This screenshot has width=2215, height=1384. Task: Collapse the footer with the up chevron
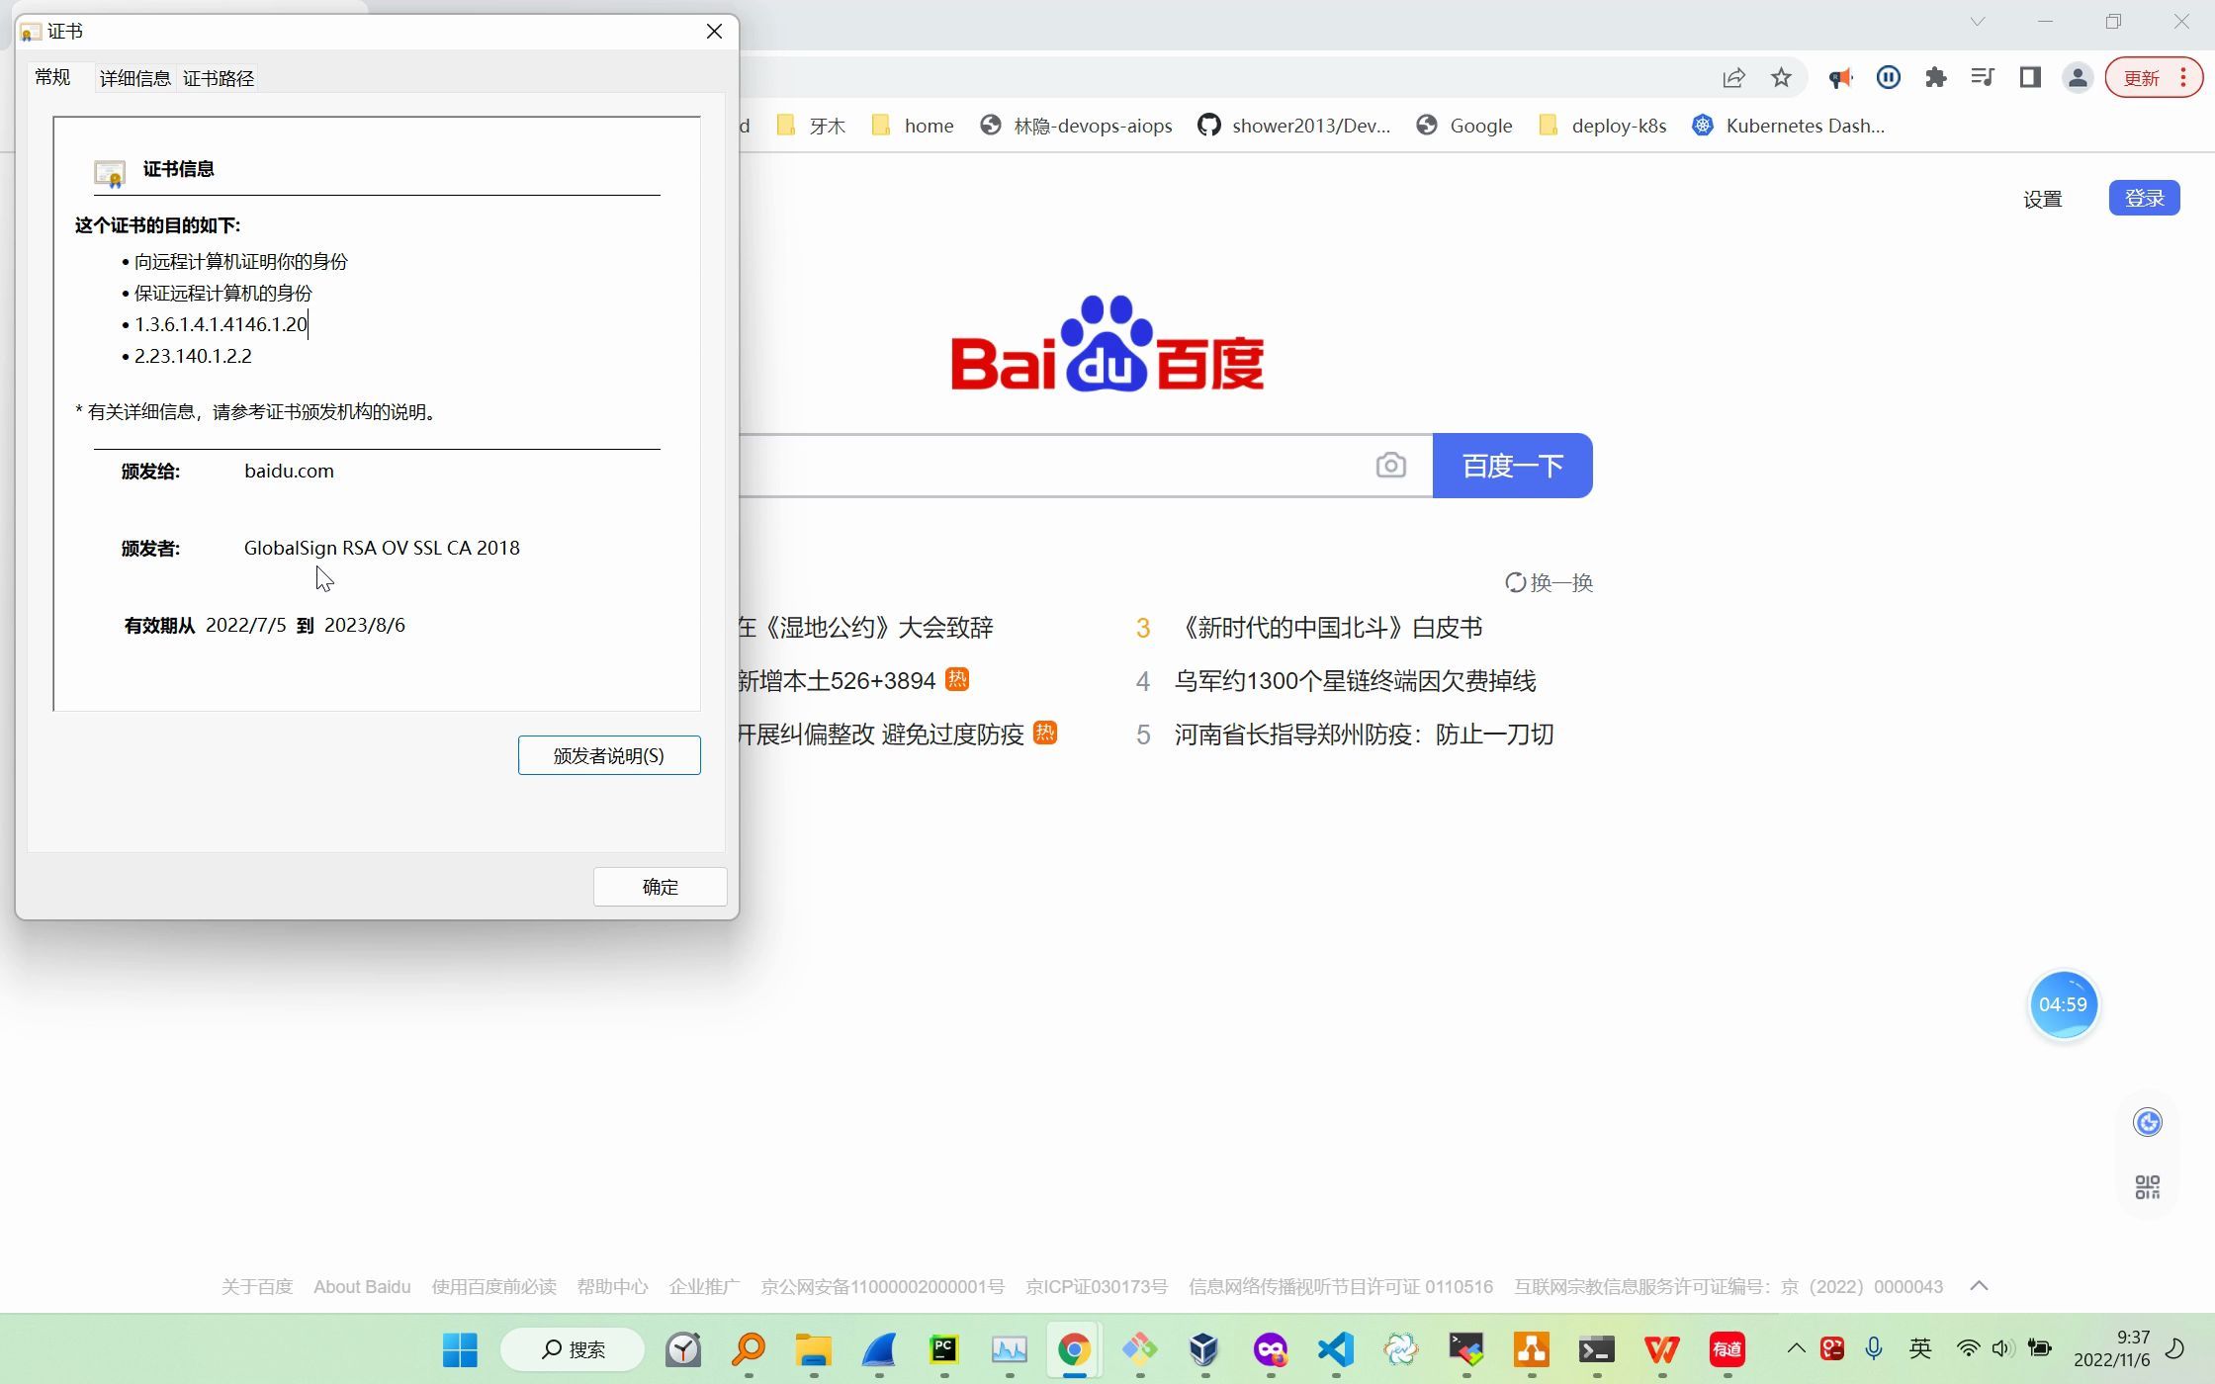click(1979, 1286)
